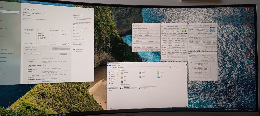This screenshot has height=116, width=260.
Task: Toggle the CUDA checkbox in GPU-Z
Action: [x=172, y=56]
